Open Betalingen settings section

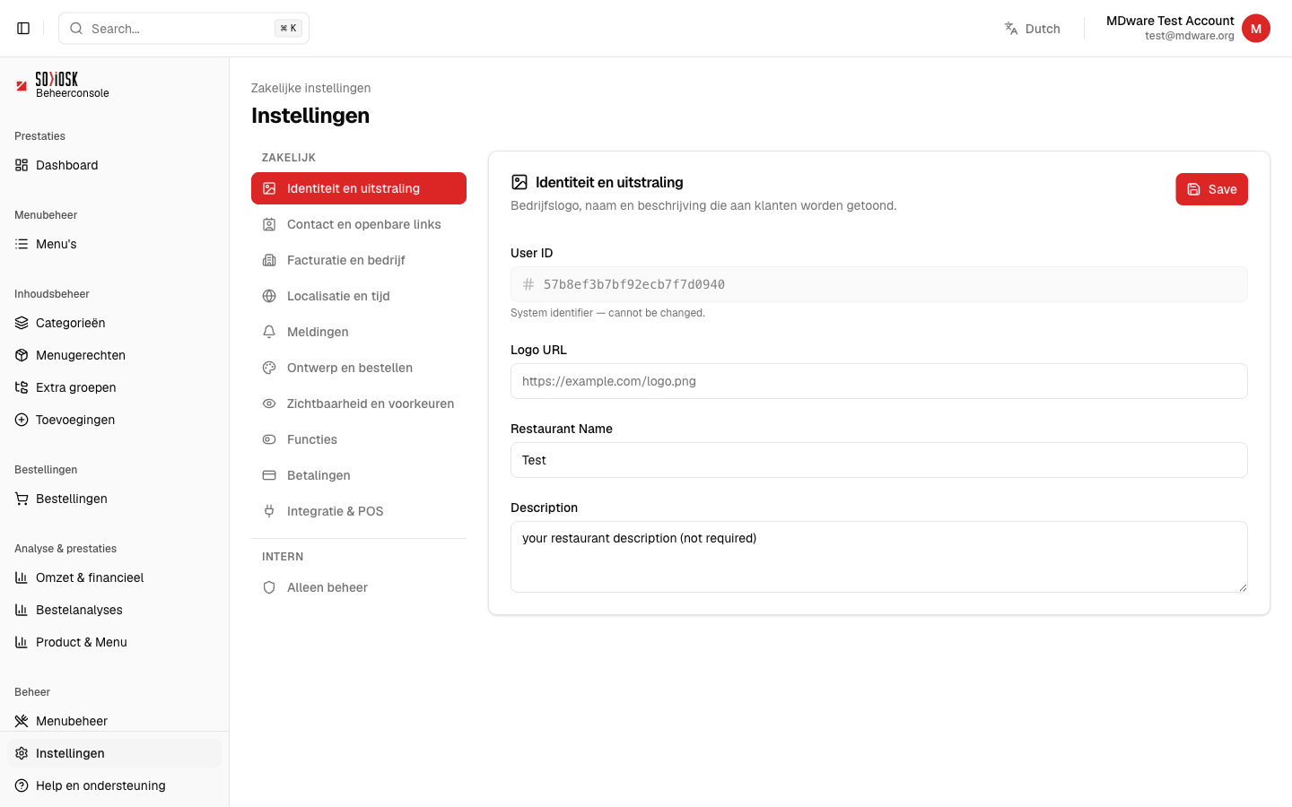point(359,475)
